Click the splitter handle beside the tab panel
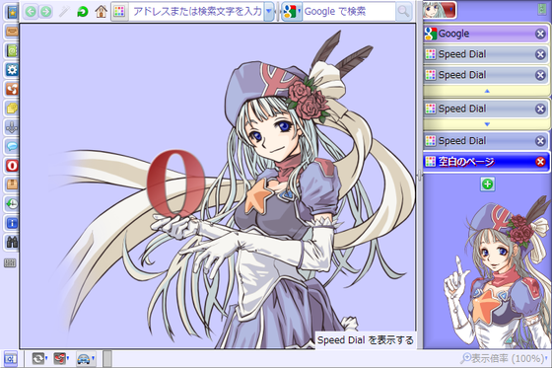 pyautogui.click(x=419, y=175)
